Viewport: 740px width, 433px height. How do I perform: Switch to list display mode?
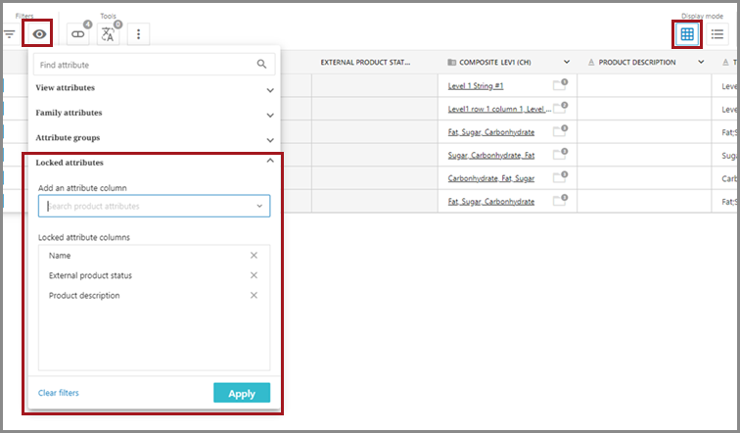tap(717, 34)
